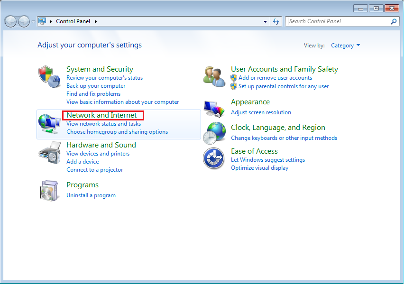
Task: Open the address bar history dropdown arrow
Action: [266, 21]
